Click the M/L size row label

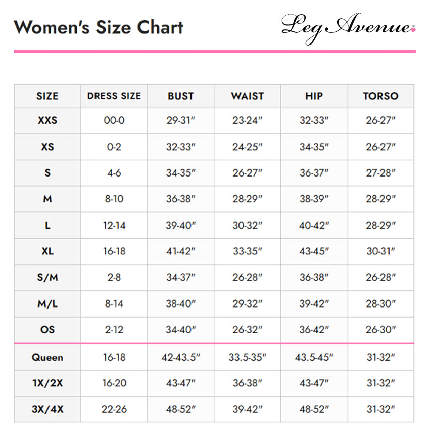47,304
